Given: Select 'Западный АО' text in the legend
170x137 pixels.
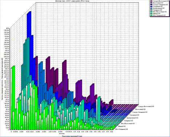Looking at the screenshot, I should click(158, 10).
